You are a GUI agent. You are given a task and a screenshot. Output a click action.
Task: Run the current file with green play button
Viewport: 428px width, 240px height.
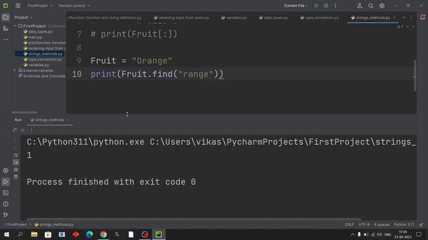[x=316, y=5]
